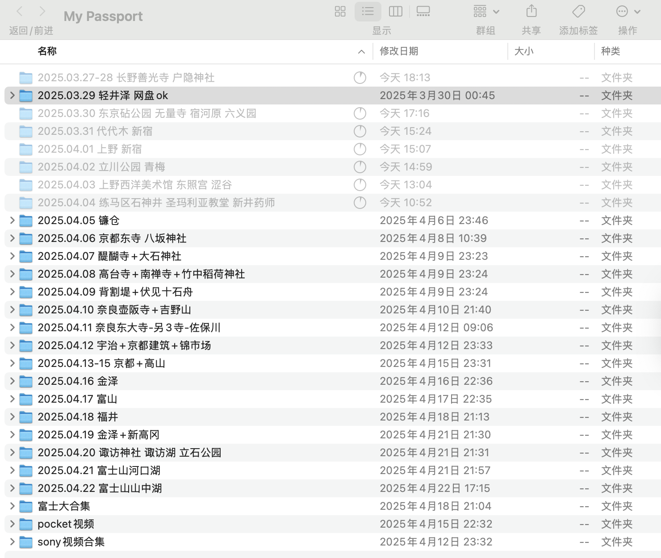The height and width of the screenshot is (558, 661).
Task: Switch to gallery view
Action: (x=423, y=12)
